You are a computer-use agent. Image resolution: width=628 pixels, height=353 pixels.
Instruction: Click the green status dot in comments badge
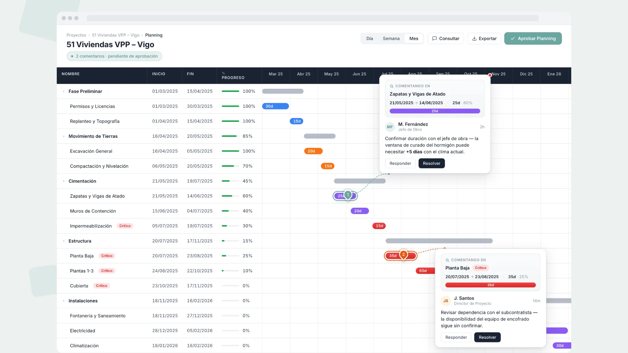(x=72, y=56)
